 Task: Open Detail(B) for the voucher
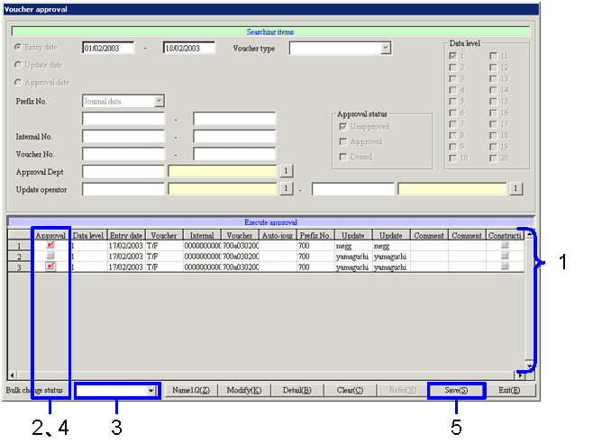pyautogui.click(x=296, y=391)
